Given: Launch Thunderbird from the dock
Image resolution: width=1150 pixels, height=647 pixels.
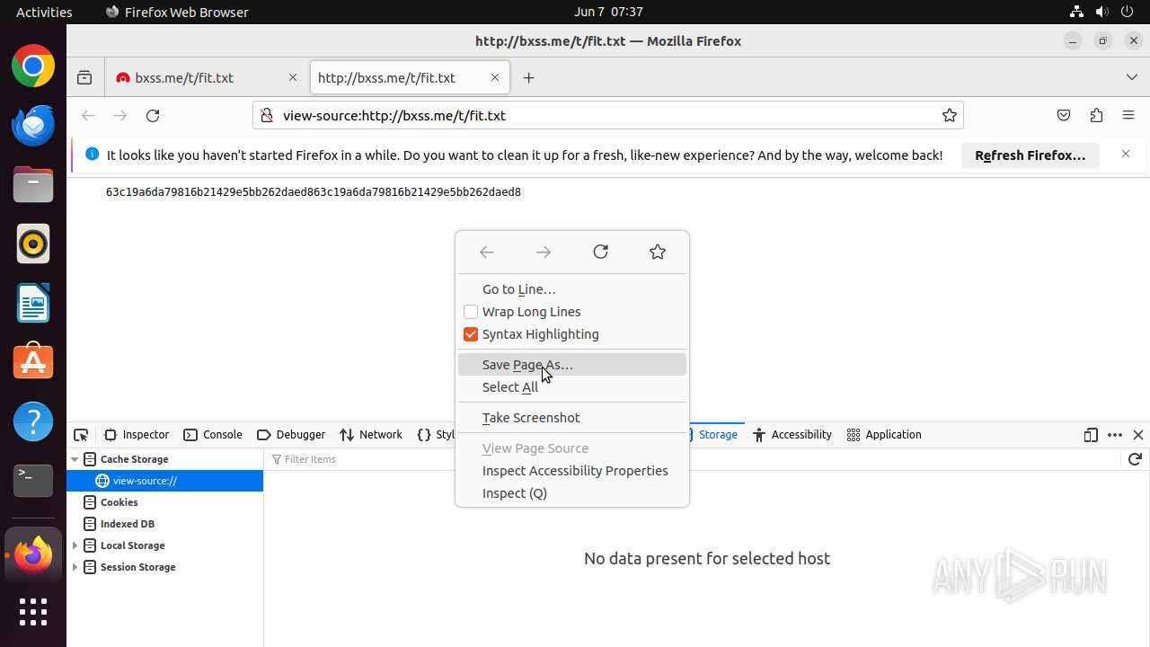Looking at the screenshot, I should (33, 125).
